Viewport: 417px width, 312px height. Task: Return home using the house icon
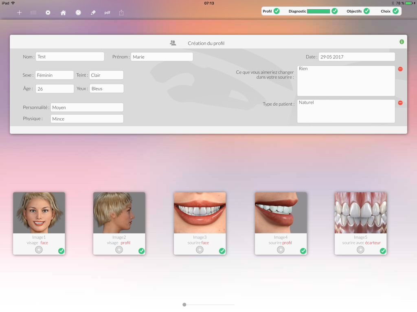63,13
